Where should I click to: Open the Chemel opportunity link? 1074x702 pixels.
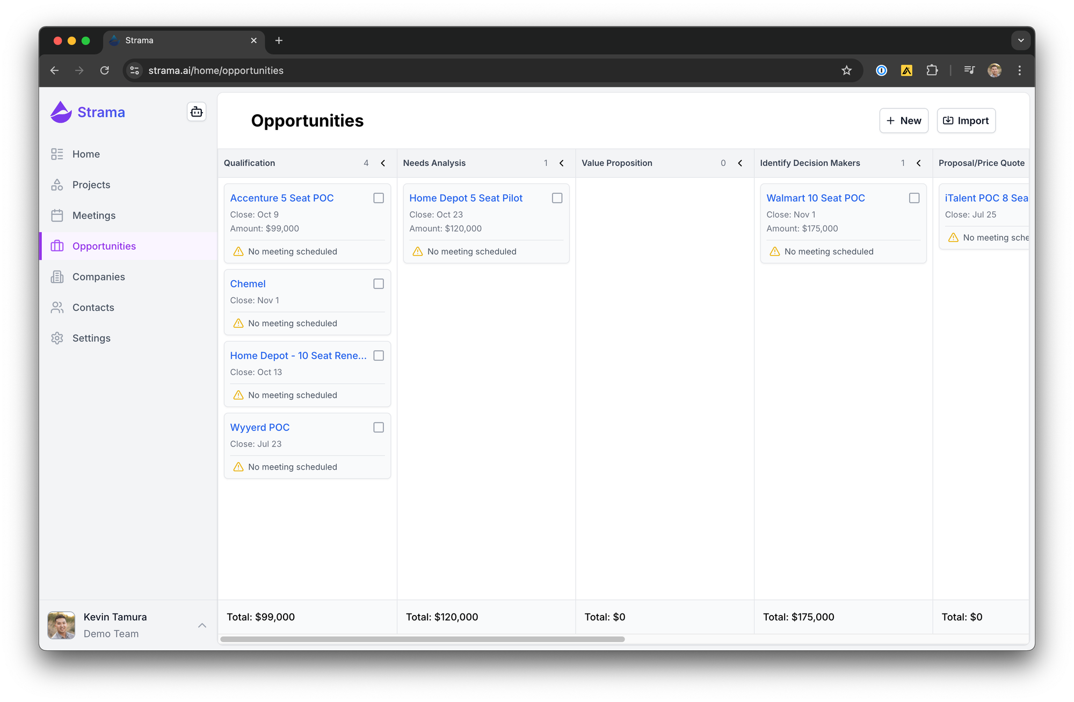(248, 284)
